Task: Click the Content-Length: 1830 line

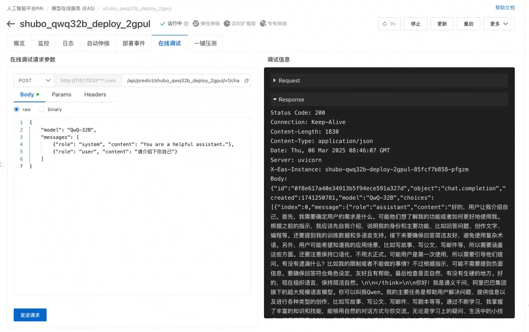Action: click(304, 132)
